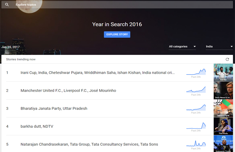Open the India country dropdown

click(x=219, y=46)
